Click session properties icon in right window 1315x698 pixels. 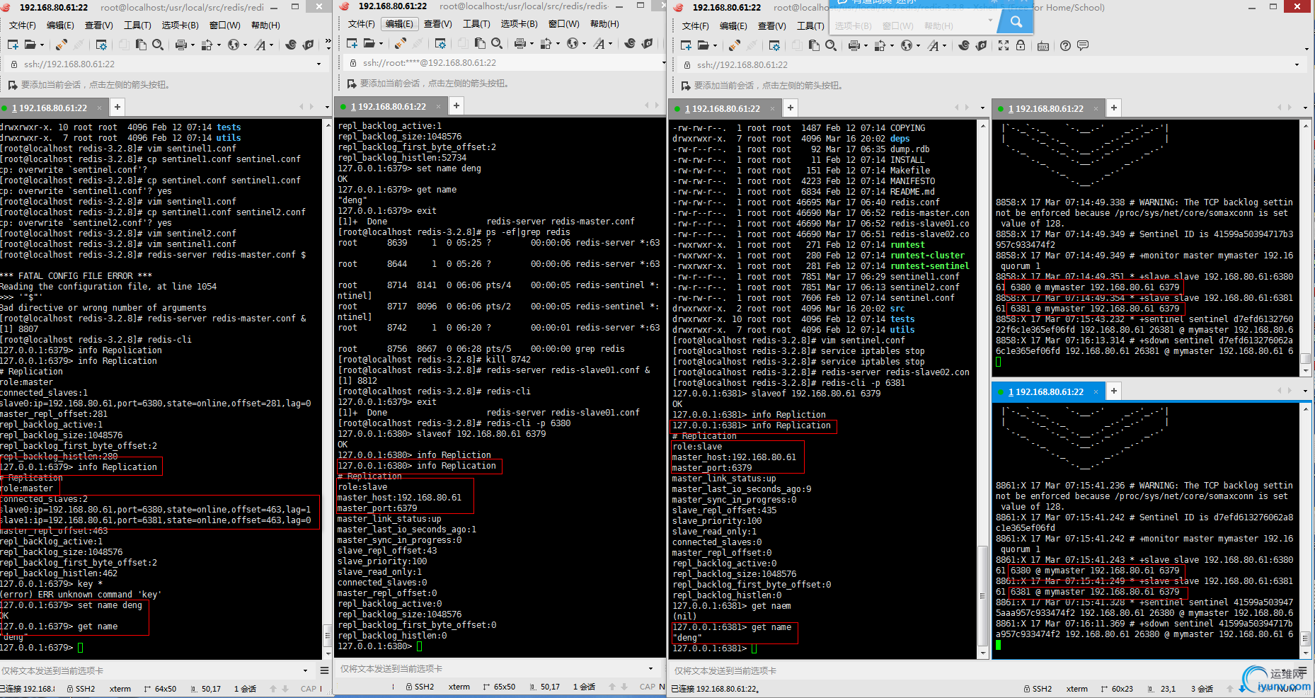click(x=774, y=45)
